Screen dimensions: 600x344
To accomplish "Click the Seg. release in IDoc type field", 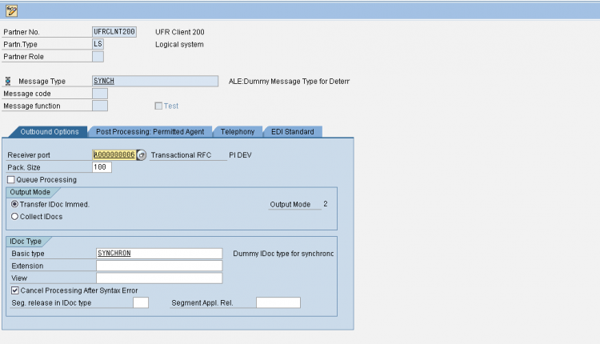I will pyautogui.click(x=141, y=302).
